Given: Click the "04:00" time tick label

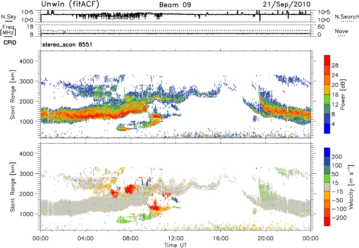Looking at the screenshot, I should point(86,239).
